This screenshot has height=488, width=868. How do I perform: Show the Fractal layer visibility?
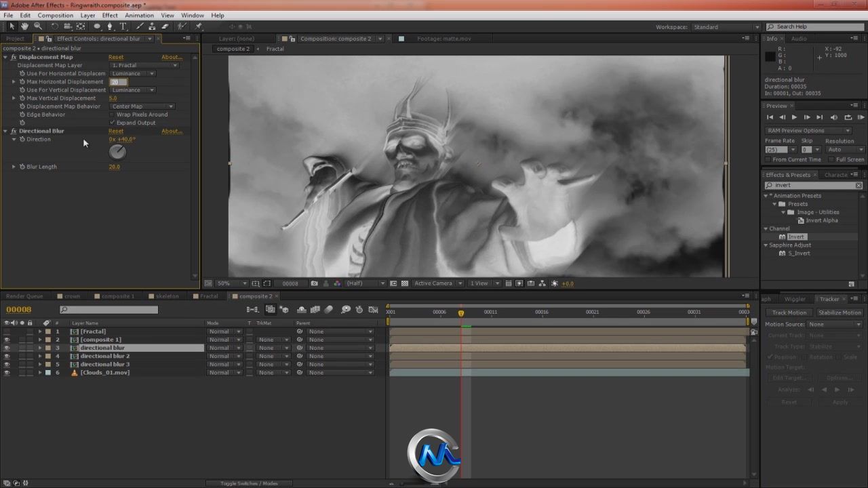(7, 331)
